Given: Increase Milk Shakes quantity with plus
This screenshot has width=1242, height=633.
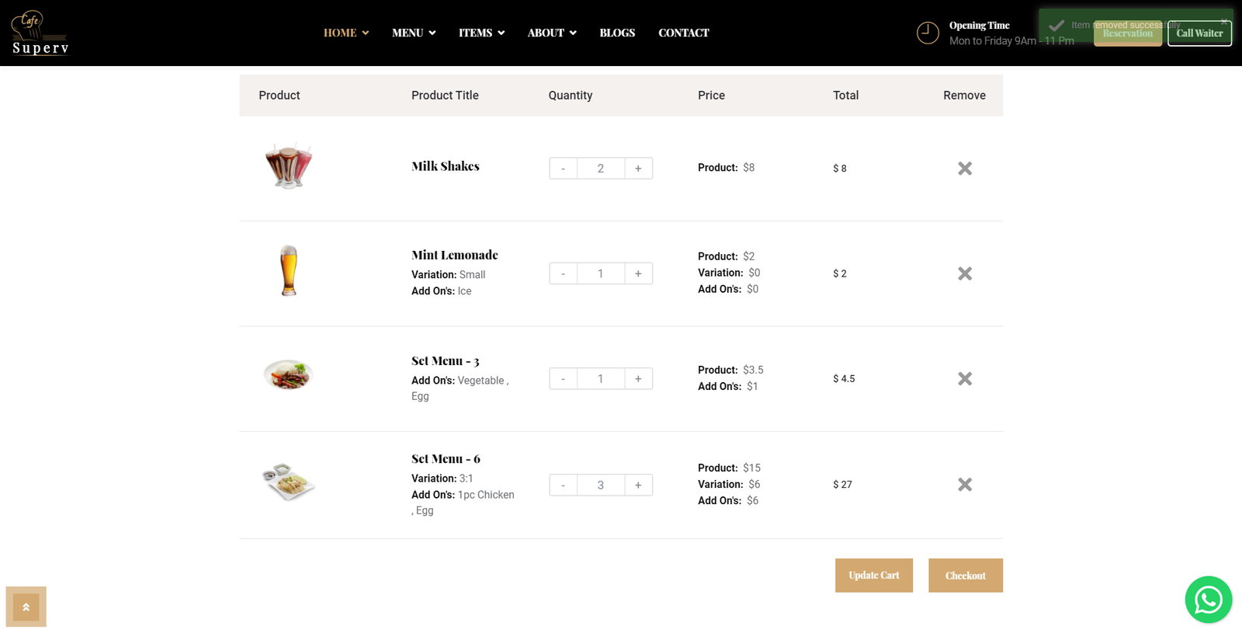Looking at the screenshot, I should point(638,169).
